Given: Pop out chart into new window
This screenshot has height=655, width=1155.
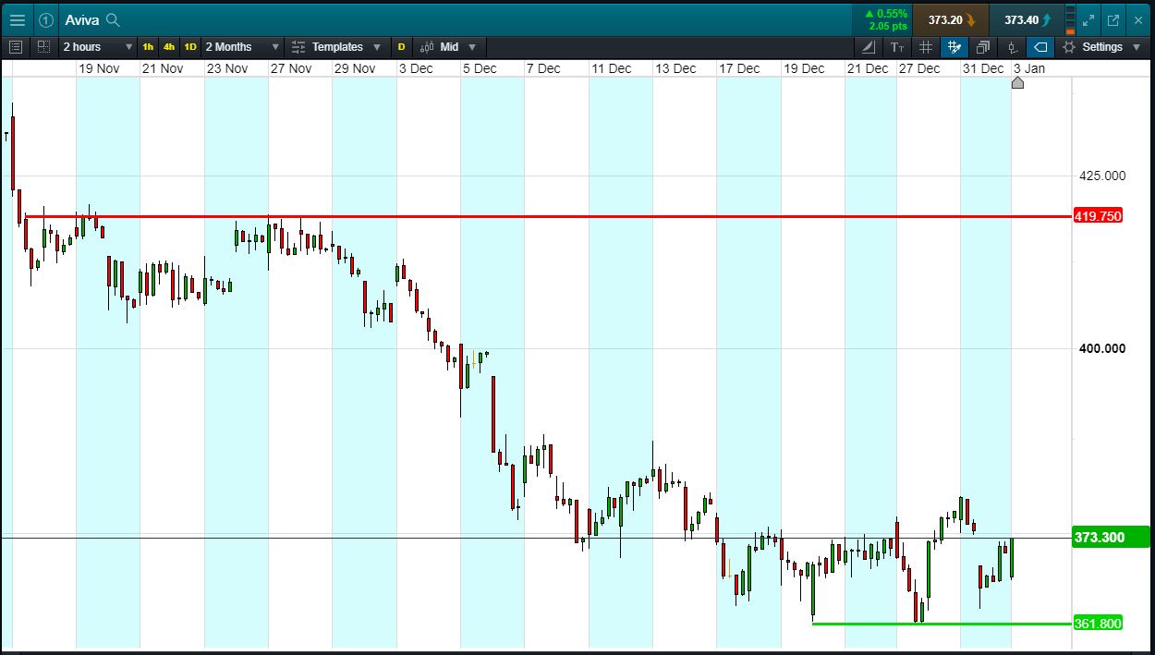Looking at the screenshot, I should click(x=1112, y=19).
